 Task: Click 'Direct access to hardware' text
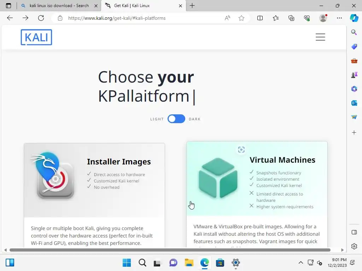[119, 175]
